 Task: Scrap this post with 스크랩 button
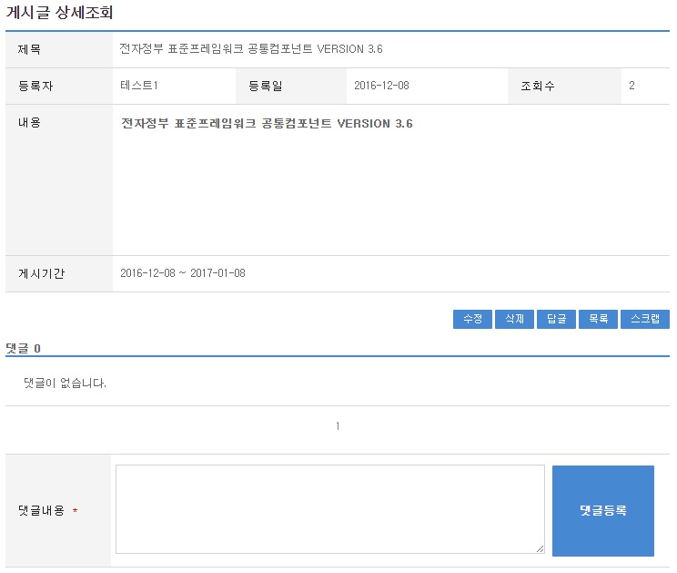pyautogui.click(x=645, y=319)
